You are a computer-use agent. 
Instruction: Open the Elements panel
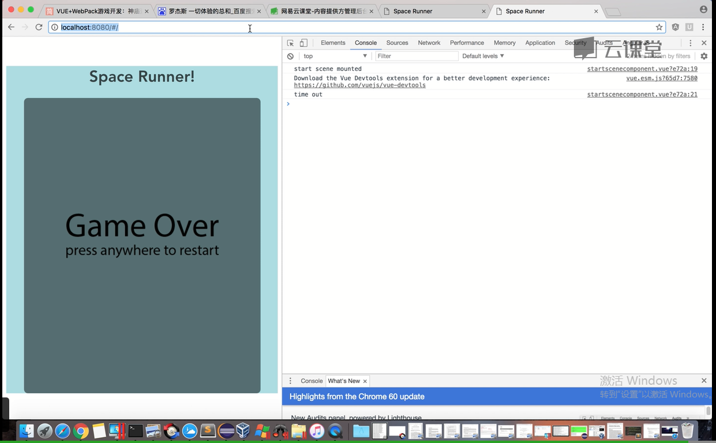333,43
